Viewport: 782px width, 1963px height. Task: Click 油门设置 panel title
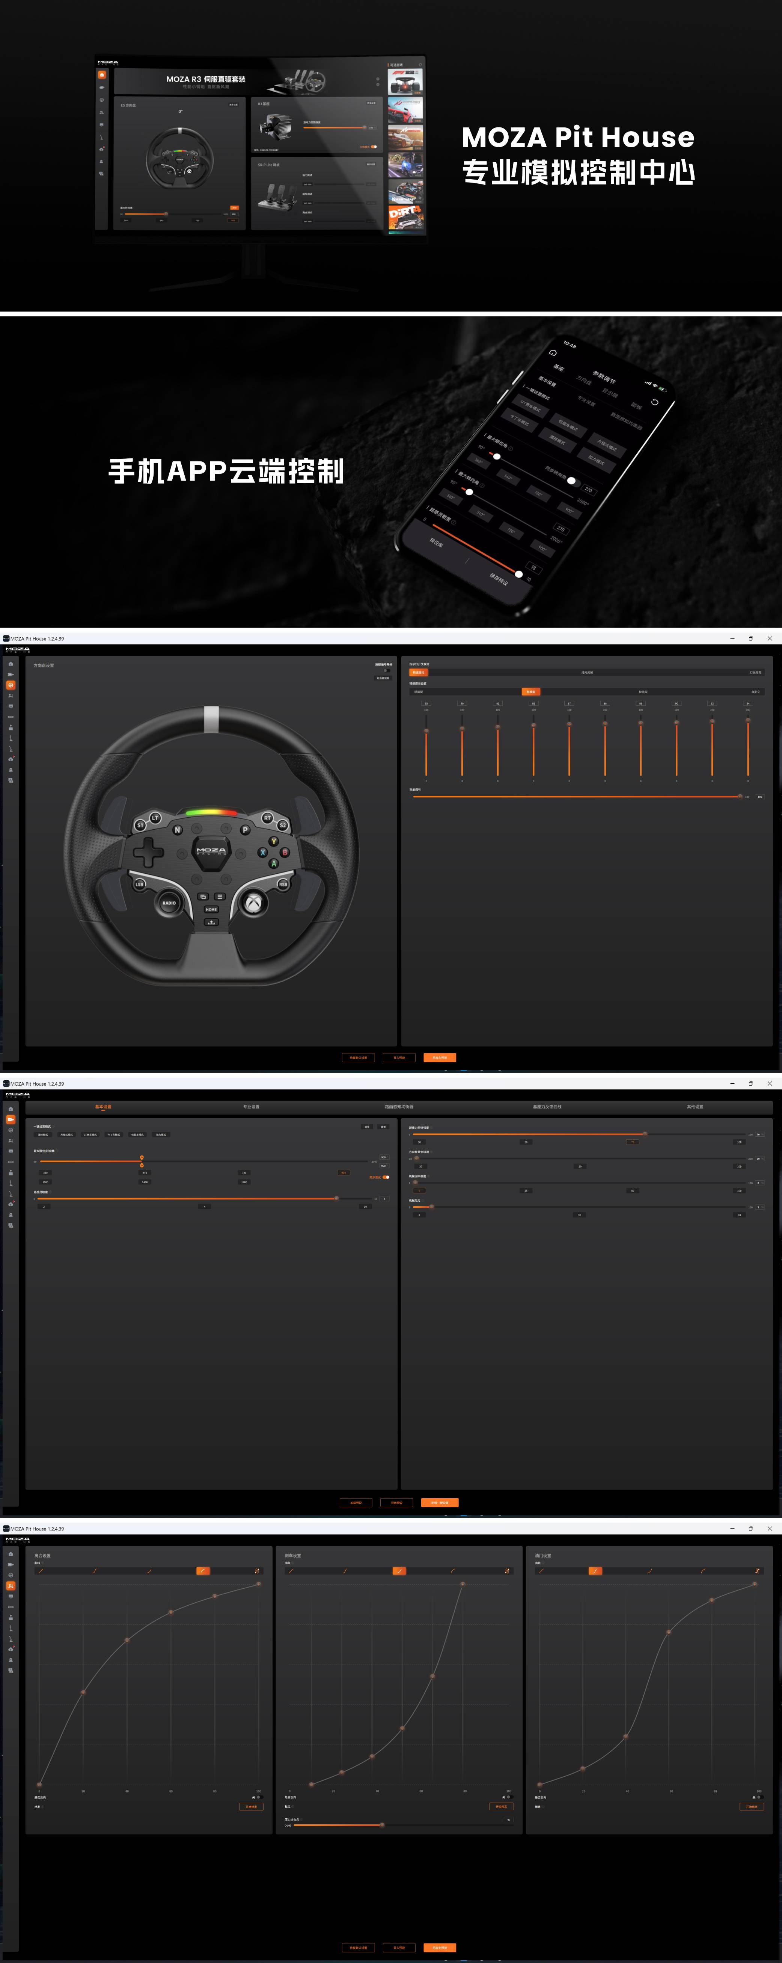tap(543, 1555)
